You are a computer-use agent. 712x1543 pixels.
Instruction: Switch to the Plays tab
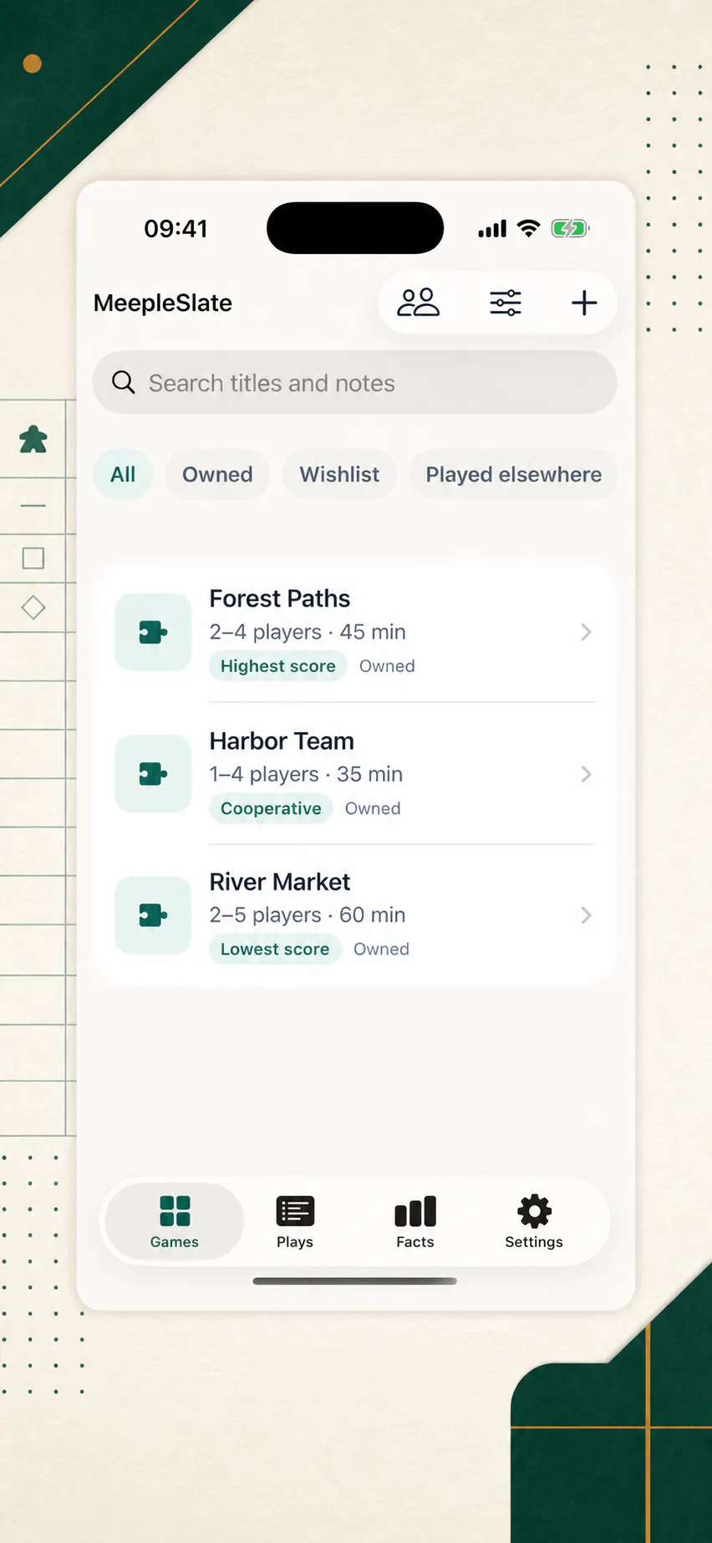coord(295,1222)
